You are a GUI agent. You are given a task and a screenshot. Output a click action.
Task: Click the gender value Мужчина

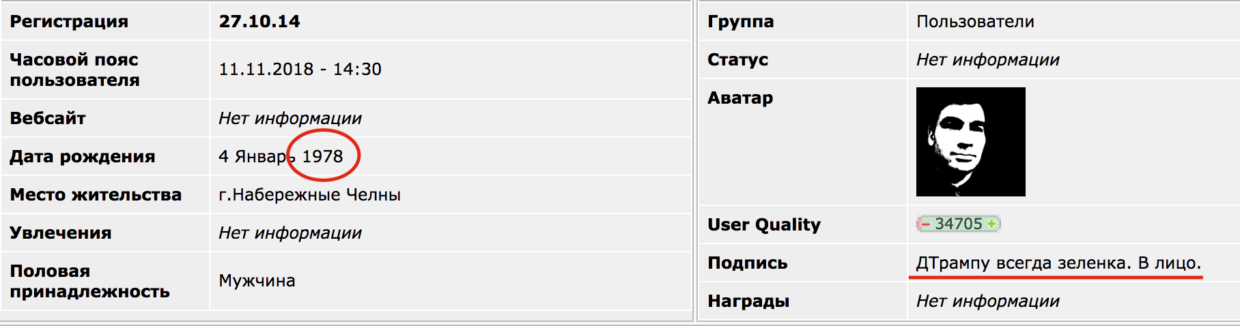coord(257,280)
